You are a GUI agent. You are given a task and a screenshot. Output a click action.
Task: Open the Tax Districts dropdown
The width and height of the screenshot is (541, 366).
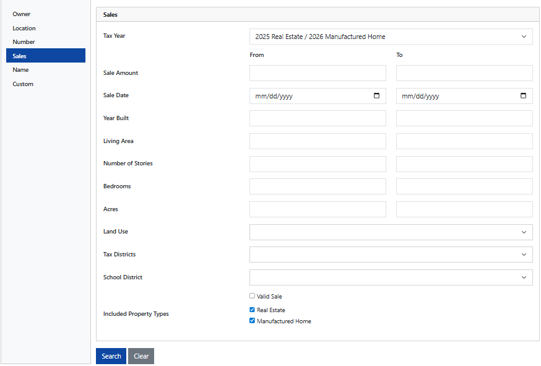click(391, 255)
